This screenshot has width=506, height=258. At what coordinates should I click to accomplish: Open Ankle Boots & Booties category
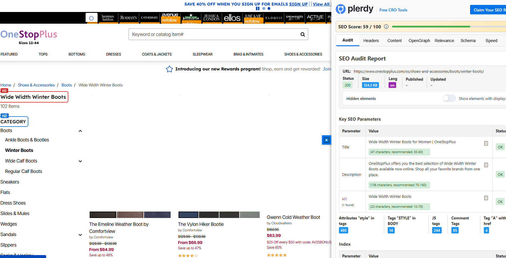click(27, 140)
